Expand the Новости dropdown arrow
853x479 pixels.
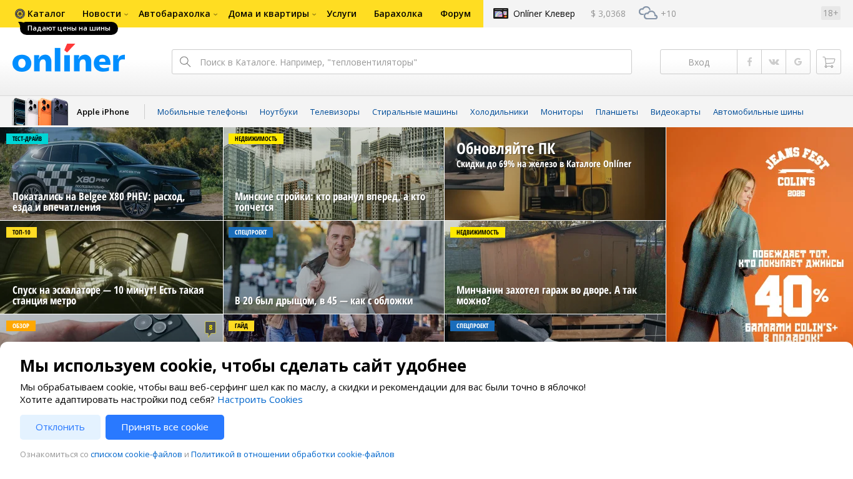click(x=126, y=14)
